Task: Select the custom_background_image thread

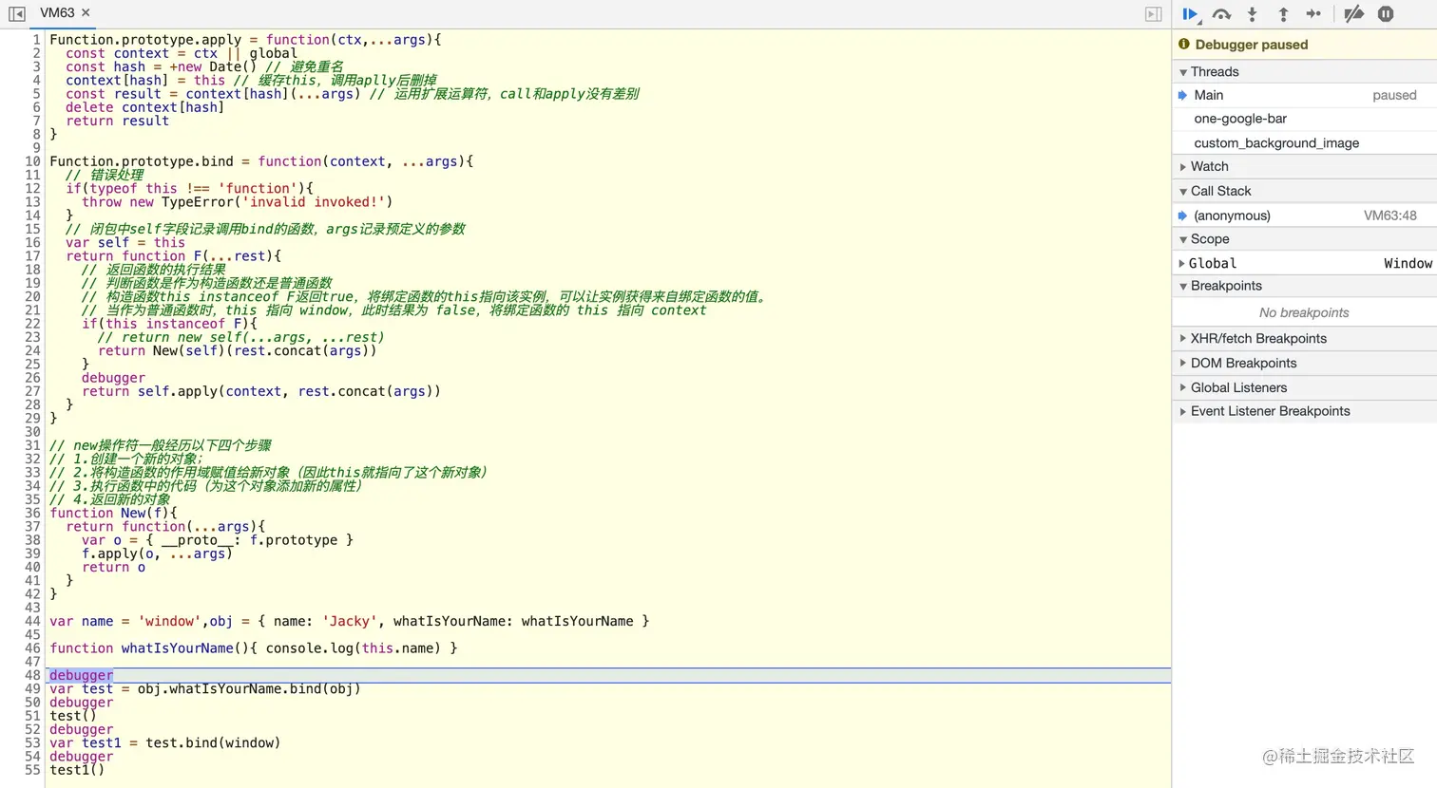Action: click(1305, 143)
